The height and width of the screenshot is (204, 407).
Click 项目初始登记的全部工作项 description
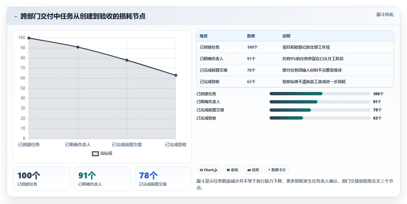[x=306, y=47]
